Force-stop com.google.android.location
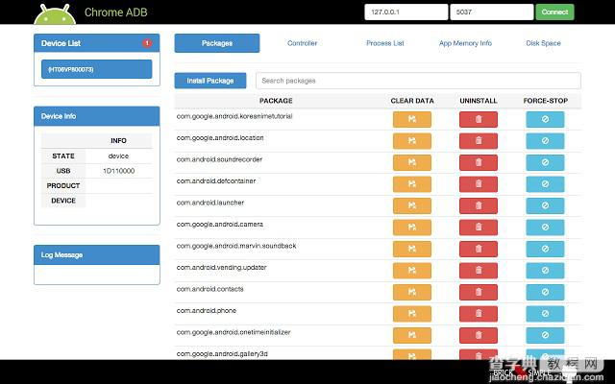 pyautogui.click(x=545, y=141)
